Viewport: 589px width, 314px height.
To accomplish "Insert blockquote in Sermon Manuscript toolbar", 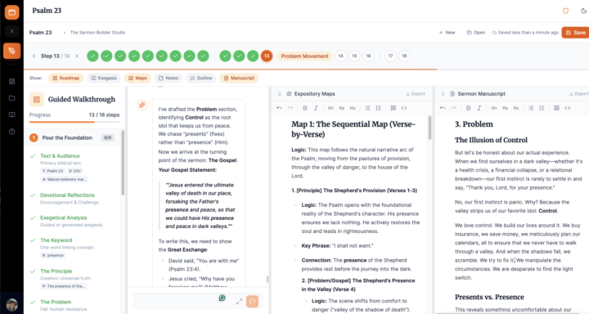I will (x=556, y=108).
